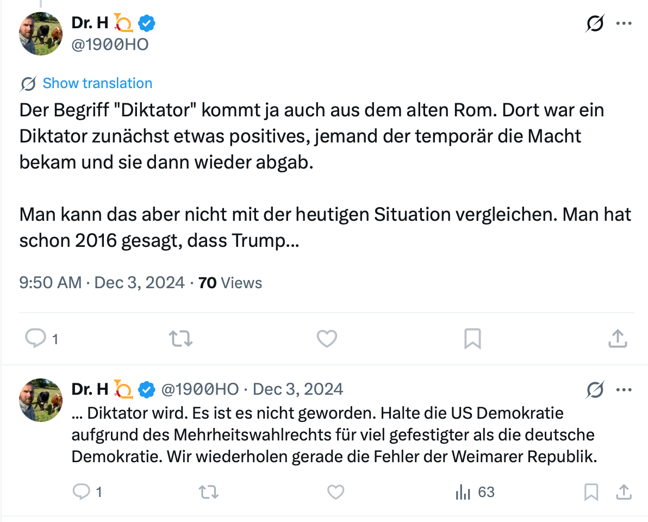This screenshot has width=648, height=522.
Task: Open Dr. H avatar in reply tweet
Action: tap(41, 400)
